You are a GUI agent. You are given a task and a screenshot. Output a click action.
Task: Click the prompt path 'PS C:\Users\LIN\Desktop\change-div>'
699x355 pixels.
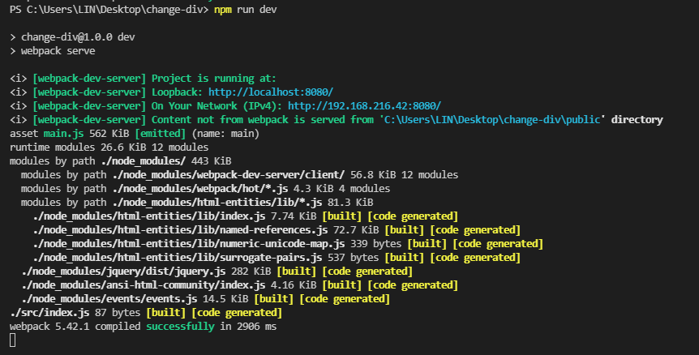tap(109, 10)
